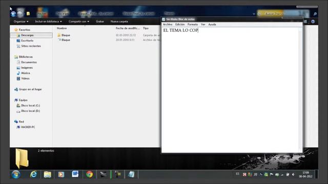Click the Grabar toolbar button

pyautogui.click(x=100, y=21)
